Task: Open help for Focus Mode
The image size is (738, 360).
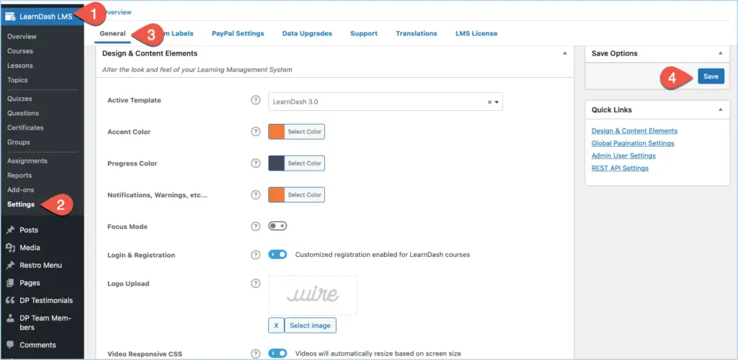Action: click(256, 227)
